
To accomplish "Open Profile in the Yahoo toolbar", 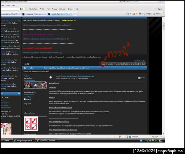I will [42, 9].
